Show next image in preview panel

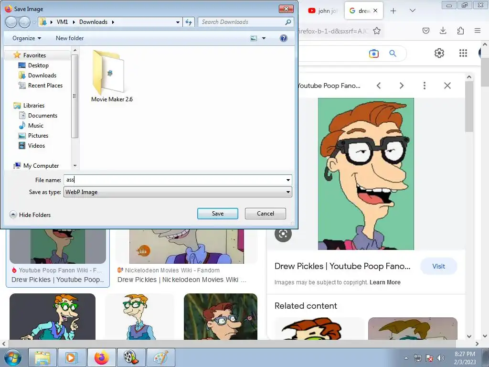pos(402,86)
